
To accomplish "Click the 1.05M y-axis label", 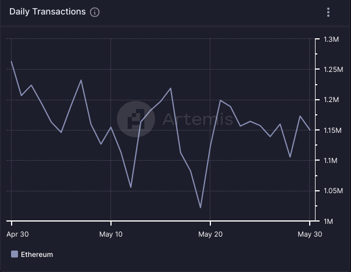I will (332, 191).
